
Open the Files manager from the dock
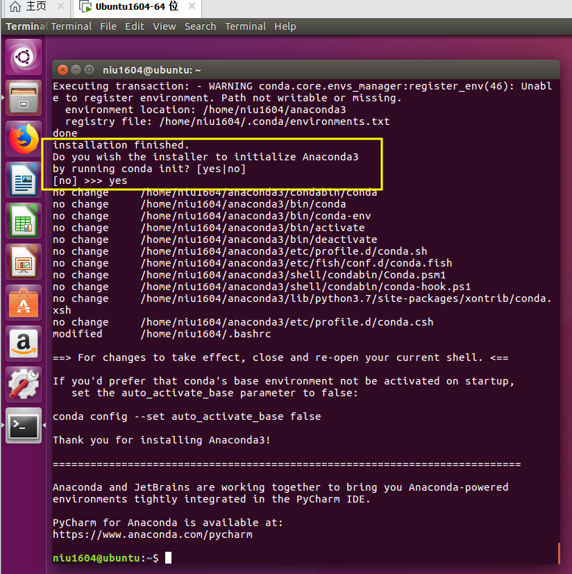[24, 98]
